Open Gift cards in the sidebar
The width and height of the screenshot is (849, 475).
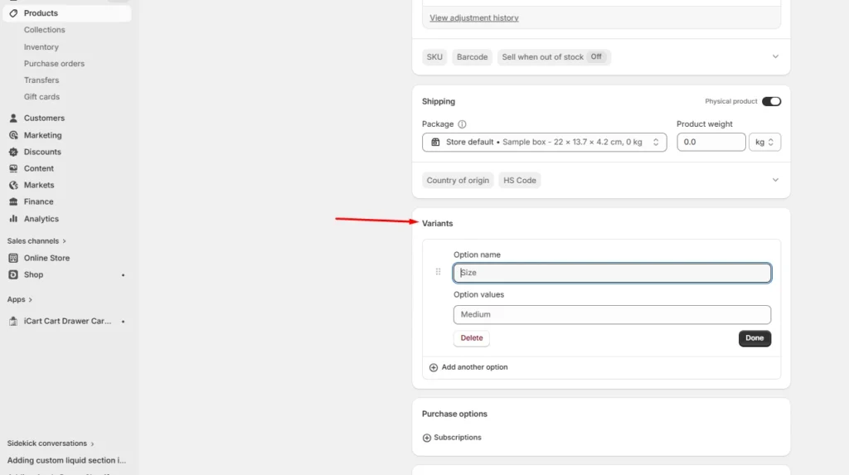[41, 97]
